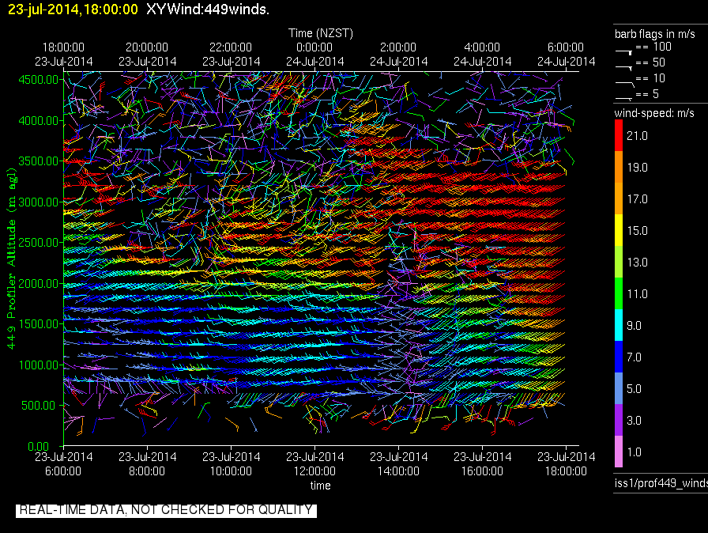This screenshot has width=708, height=533.
Task: Click the red 21.0 wind-speed color swatch
Action: [619, 135]
